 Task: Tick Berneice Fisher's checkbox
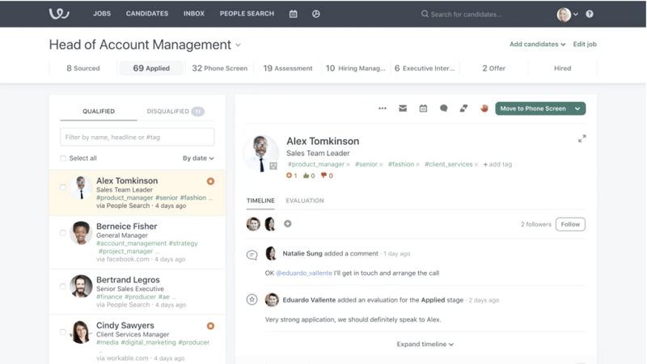point(63,233)
